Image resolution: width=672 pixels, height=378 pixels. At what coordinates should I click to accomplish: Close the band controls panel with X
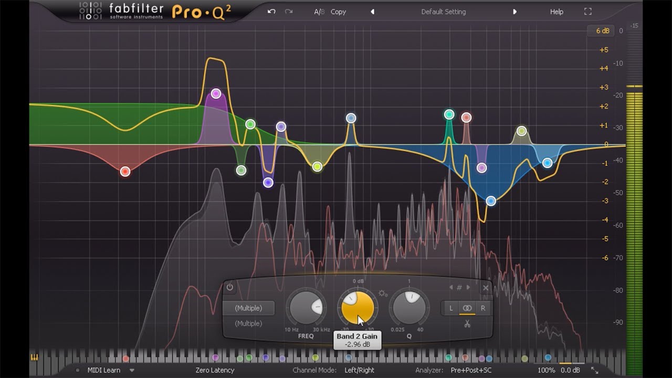[x=486, y=288]
